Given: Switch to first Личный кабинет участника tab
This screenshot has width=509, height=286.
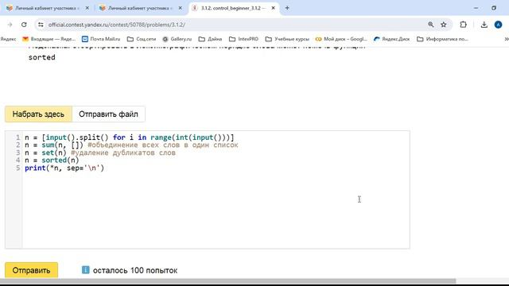Looking at the screenshot, I should pyautogui.click(x=47, y=8).
